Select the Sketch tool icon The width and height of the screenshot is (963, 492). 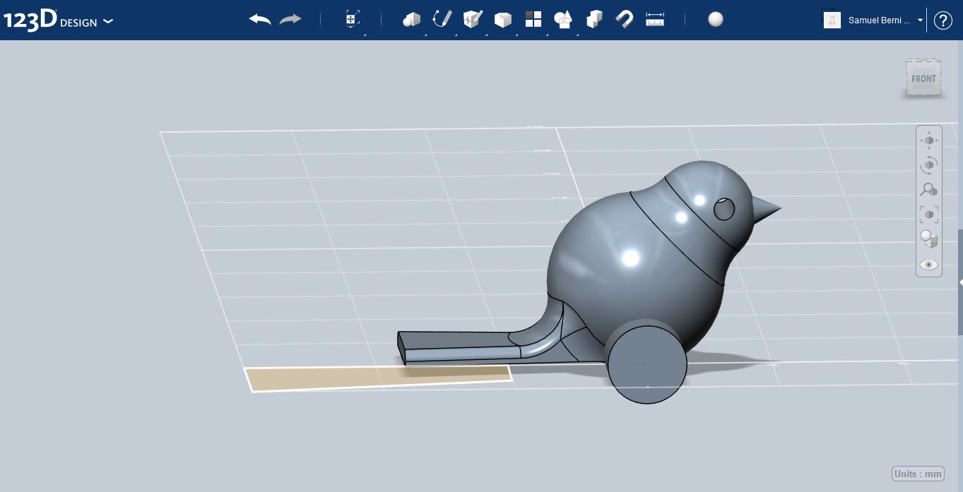tap(442, 19)
